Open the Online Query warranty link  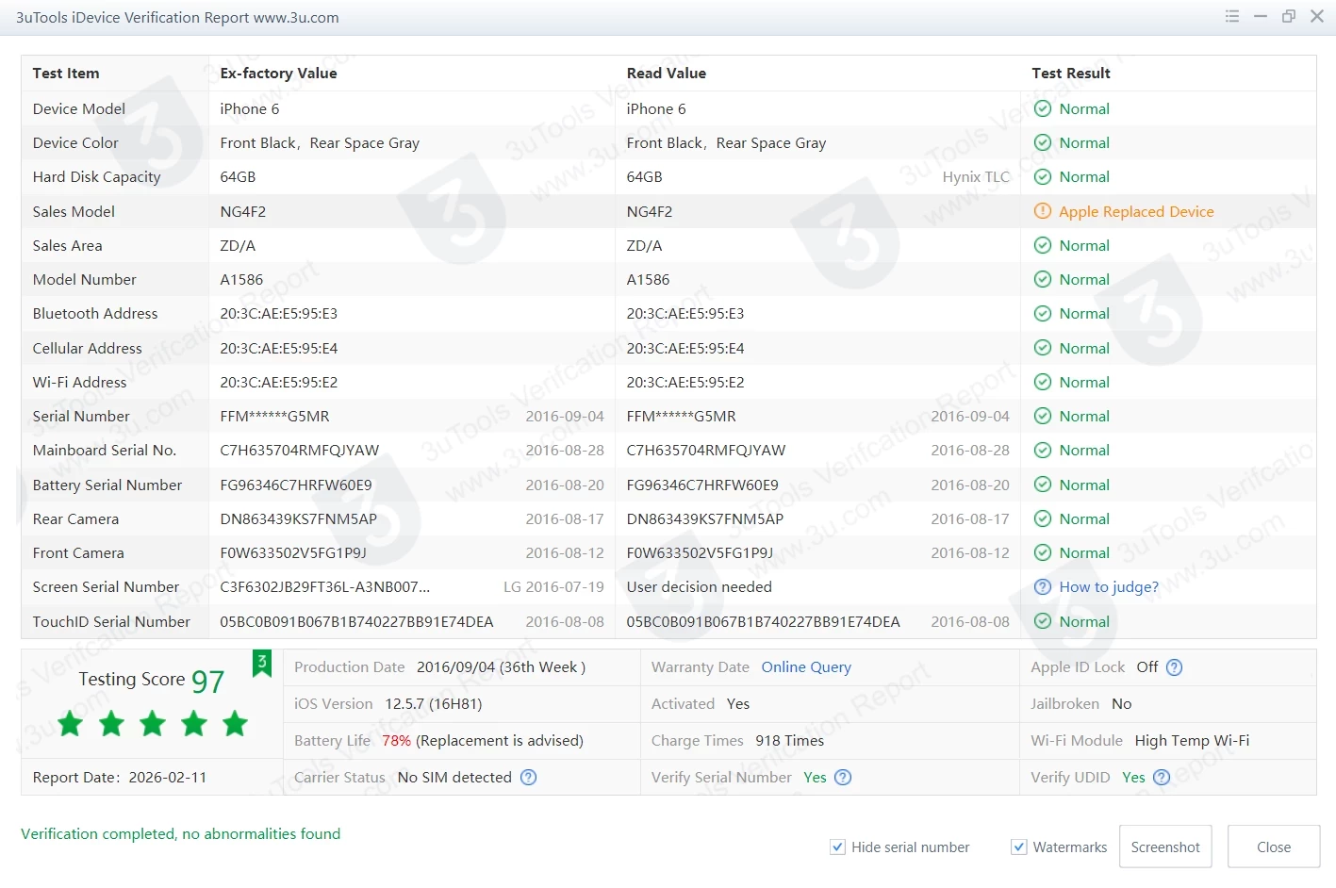806,667
